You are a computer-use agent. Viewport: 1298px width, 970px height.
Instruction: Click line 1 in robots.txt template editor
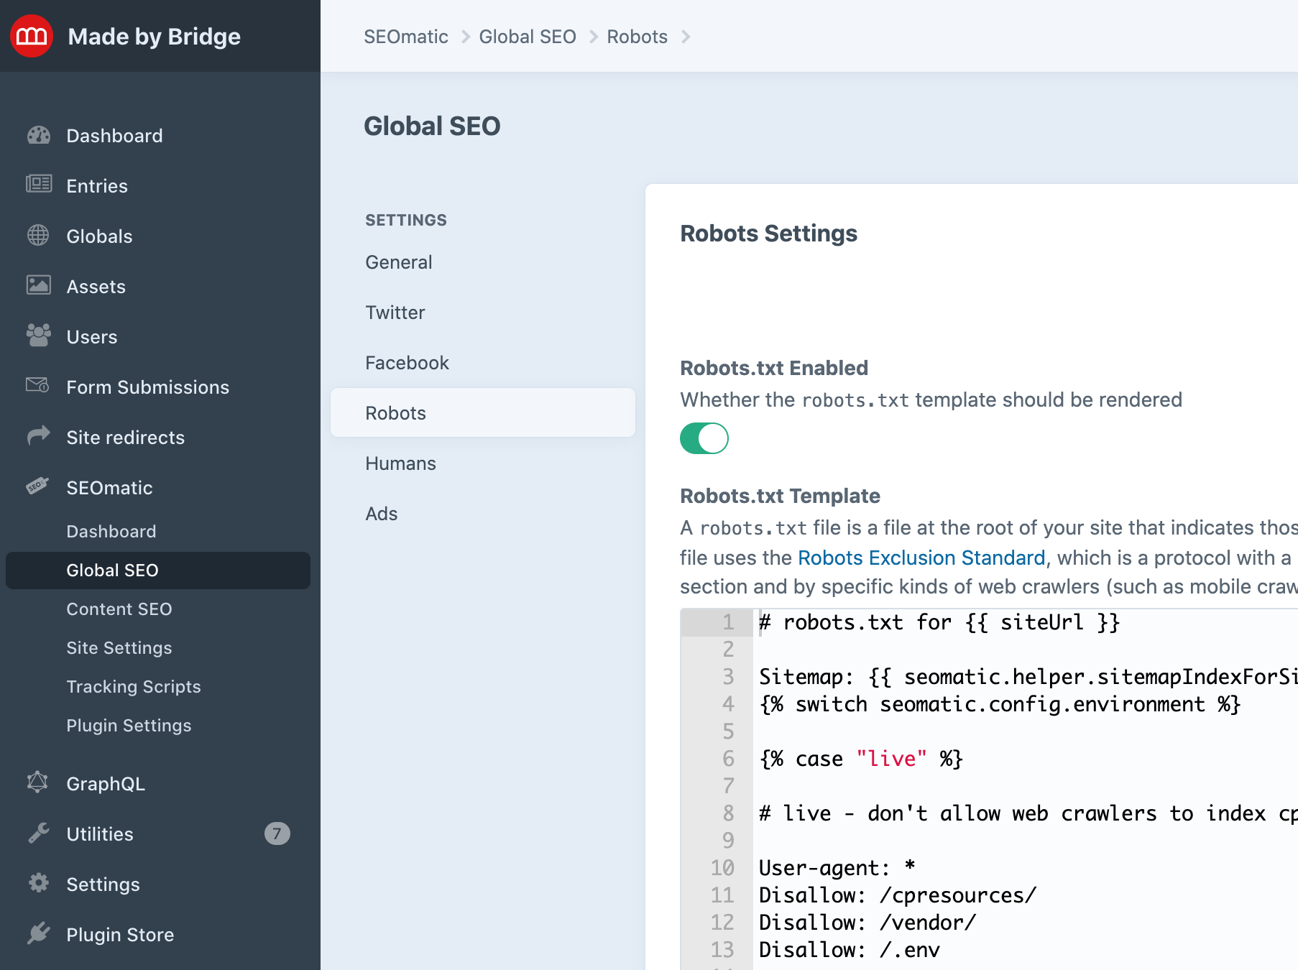[939, 622]
